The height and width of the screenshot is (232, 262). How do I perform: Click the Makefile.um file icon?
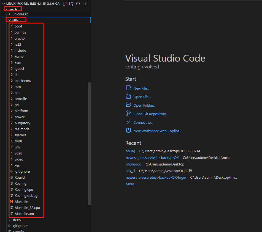(12, 214)
